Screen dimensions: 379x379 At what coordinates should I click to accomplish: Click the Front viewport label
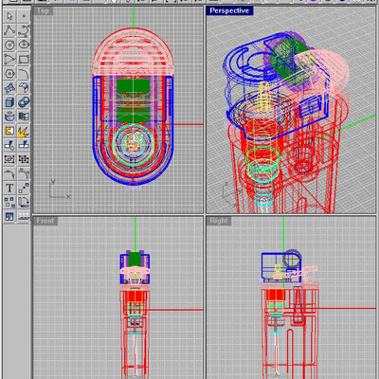click(x=45, y=221)
